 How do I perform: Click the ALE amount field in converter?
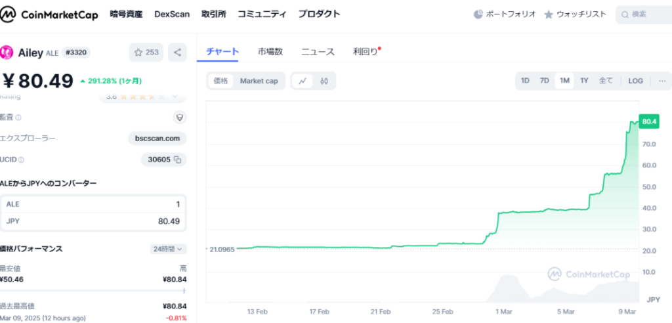click(x=93, y=204)
